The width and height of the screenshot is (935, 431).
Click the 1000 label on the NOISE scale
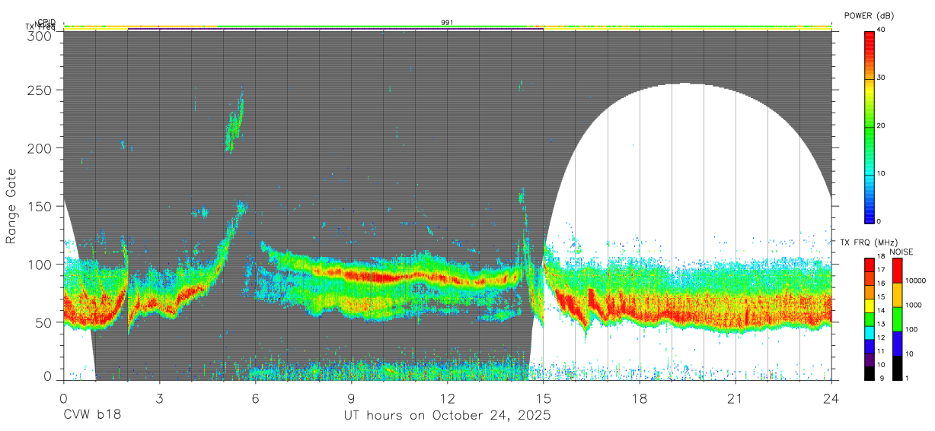click(913, 306)
